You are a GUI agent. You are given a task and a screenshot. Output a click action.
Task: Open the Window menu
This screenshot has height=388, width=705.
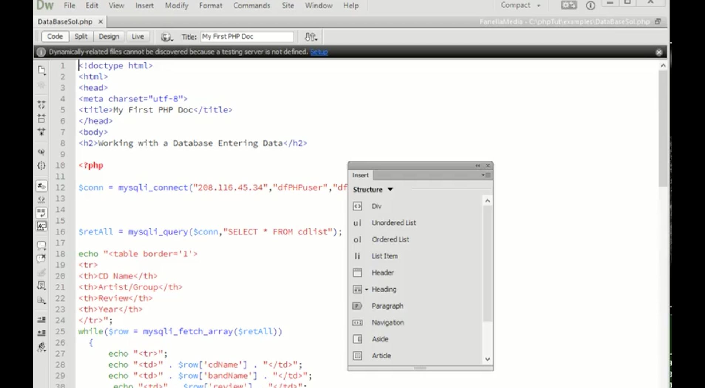[x=319, y=6]
